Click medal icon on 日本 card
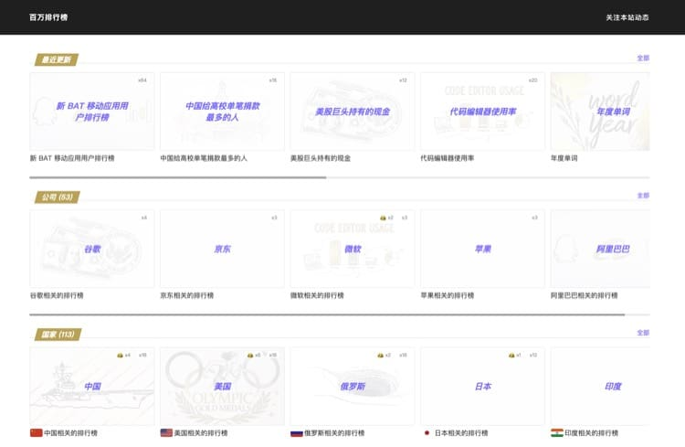 pyautogui.click(x=511, y=356)
